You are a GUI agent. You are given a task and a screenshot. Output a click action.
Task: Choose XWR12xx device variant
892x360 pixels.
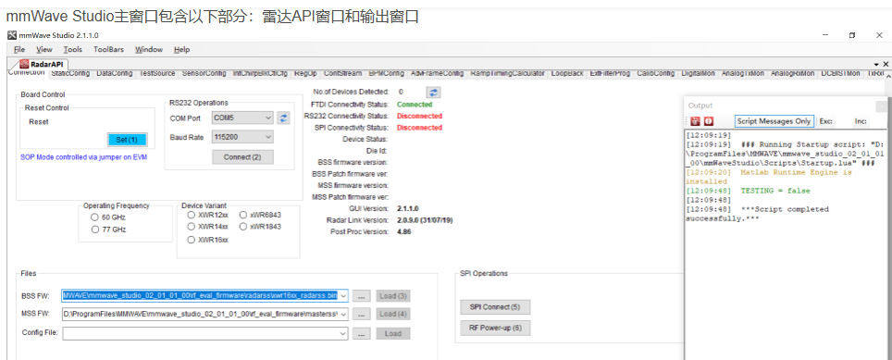(192, 215)
